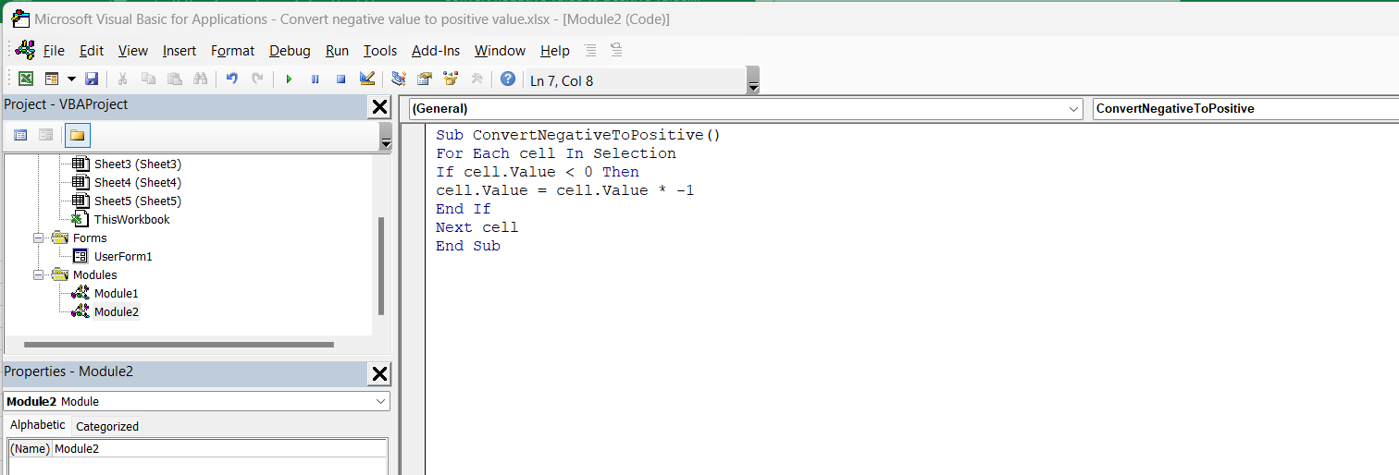Select ThisWorkbook in project tree
Screen dimensions: 1399x475
[131, 219]
